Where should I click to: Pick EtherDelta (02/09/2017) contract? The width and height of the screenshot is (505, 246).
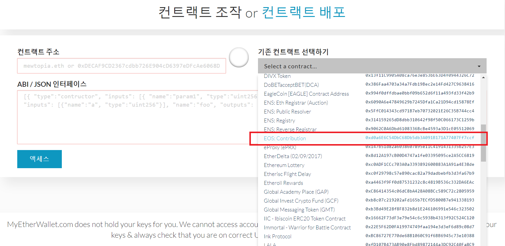[369, 156]
